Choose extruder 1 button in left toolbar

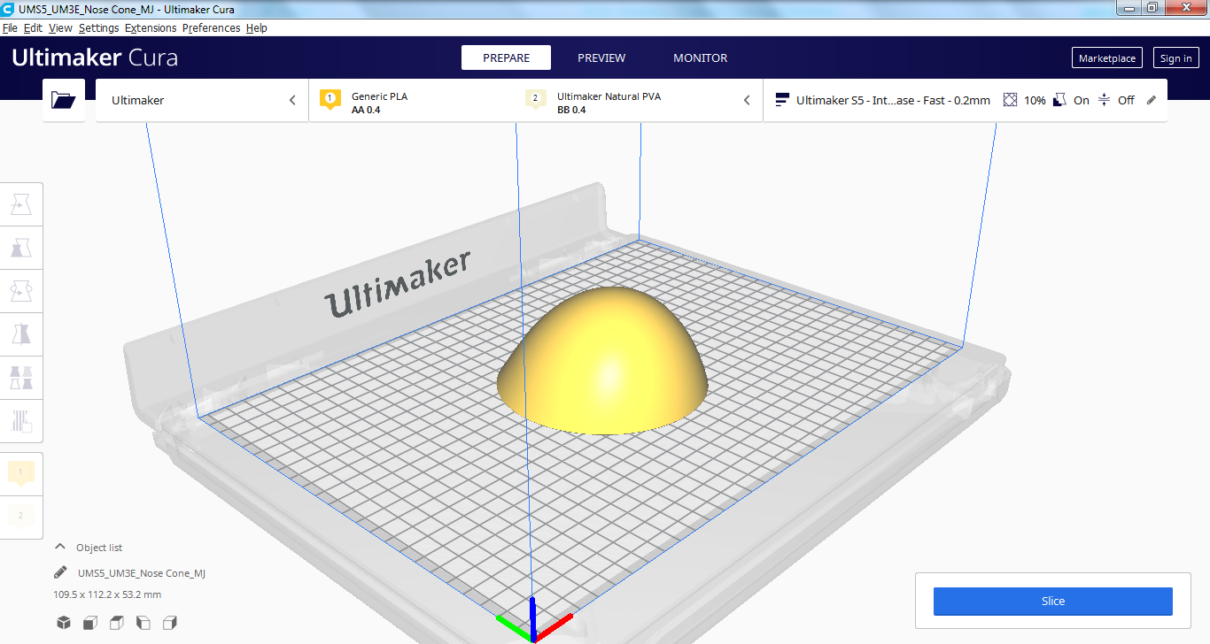pos(21,473)
